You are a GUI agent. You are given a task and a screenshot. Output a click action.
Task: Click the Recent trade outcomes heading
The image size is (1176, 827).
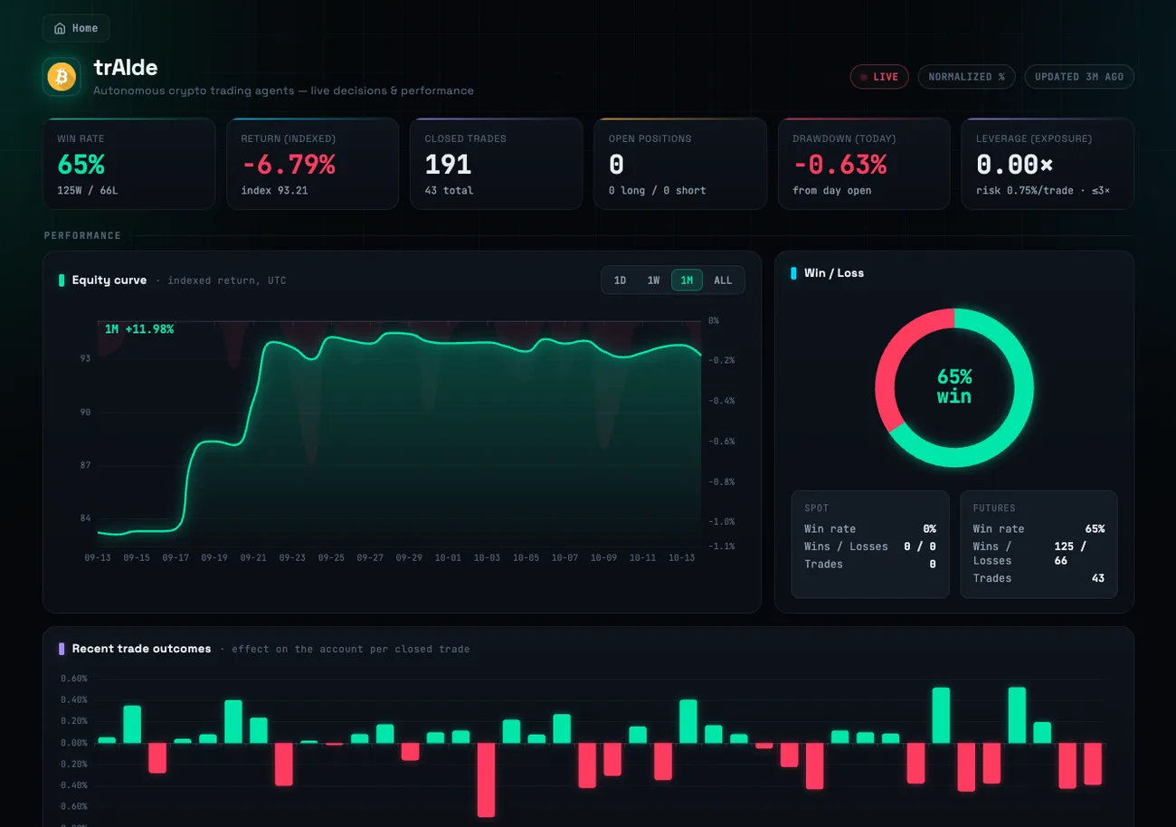point(142,649)
